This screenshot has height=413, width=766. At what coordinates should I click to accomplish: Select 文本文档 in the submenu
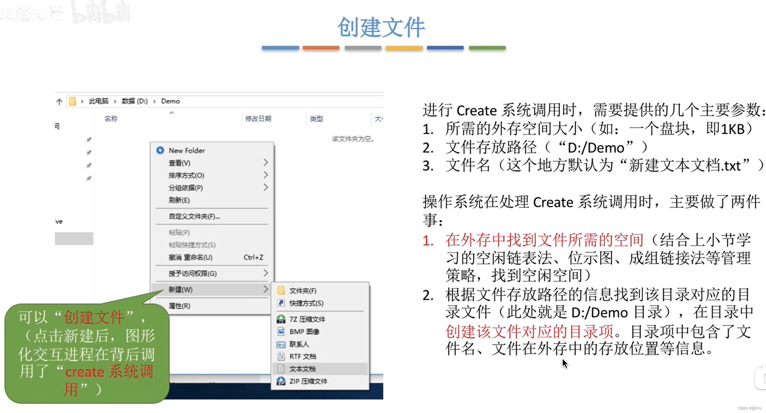pos(320,369)
